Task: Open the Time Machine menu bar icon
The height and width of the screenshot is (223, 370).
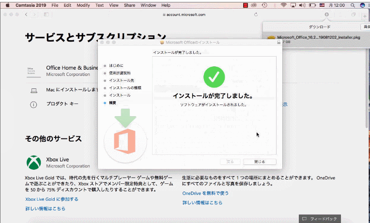Action: (264, 5)
